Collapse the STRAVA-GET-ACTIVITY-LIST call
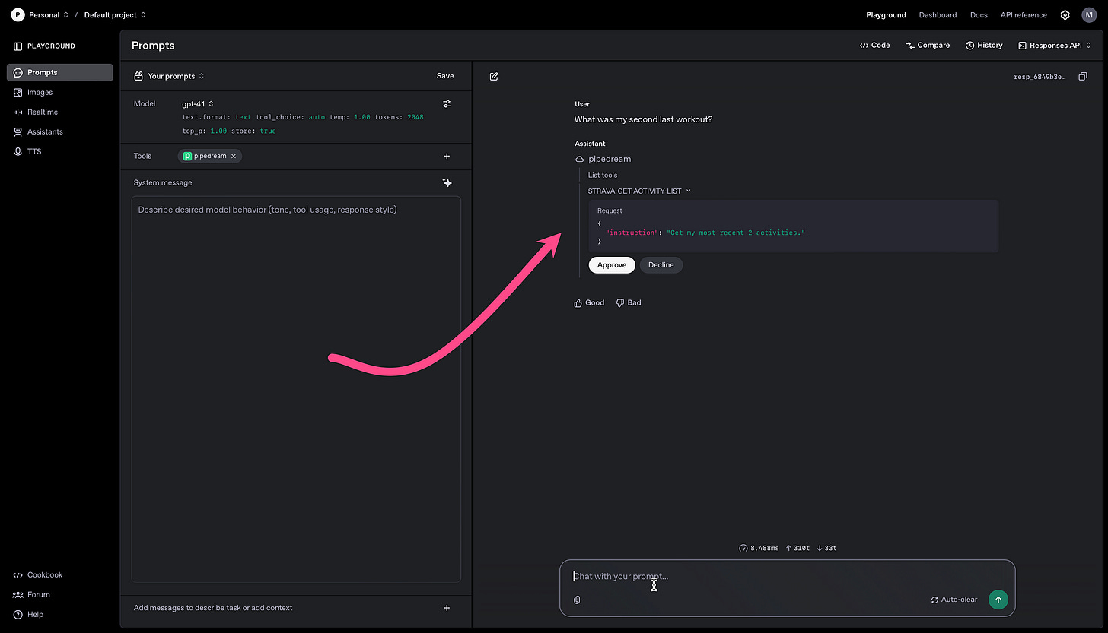This screenshot has height=633, width=1108. point(639,191)
